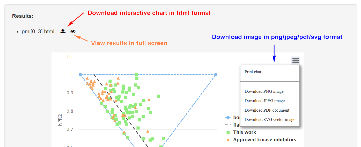Click black dashed line legend symbol
This screenshot has width=361, height=147.
point(228,125)
